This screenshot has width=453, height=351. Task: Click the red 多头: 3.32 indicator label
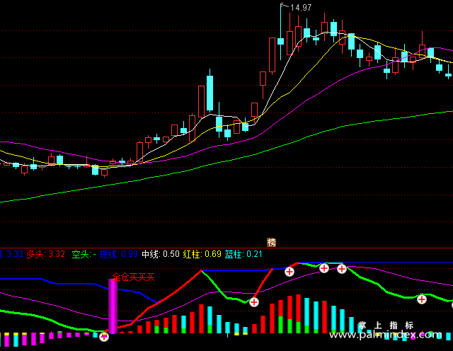click(45, 254)
